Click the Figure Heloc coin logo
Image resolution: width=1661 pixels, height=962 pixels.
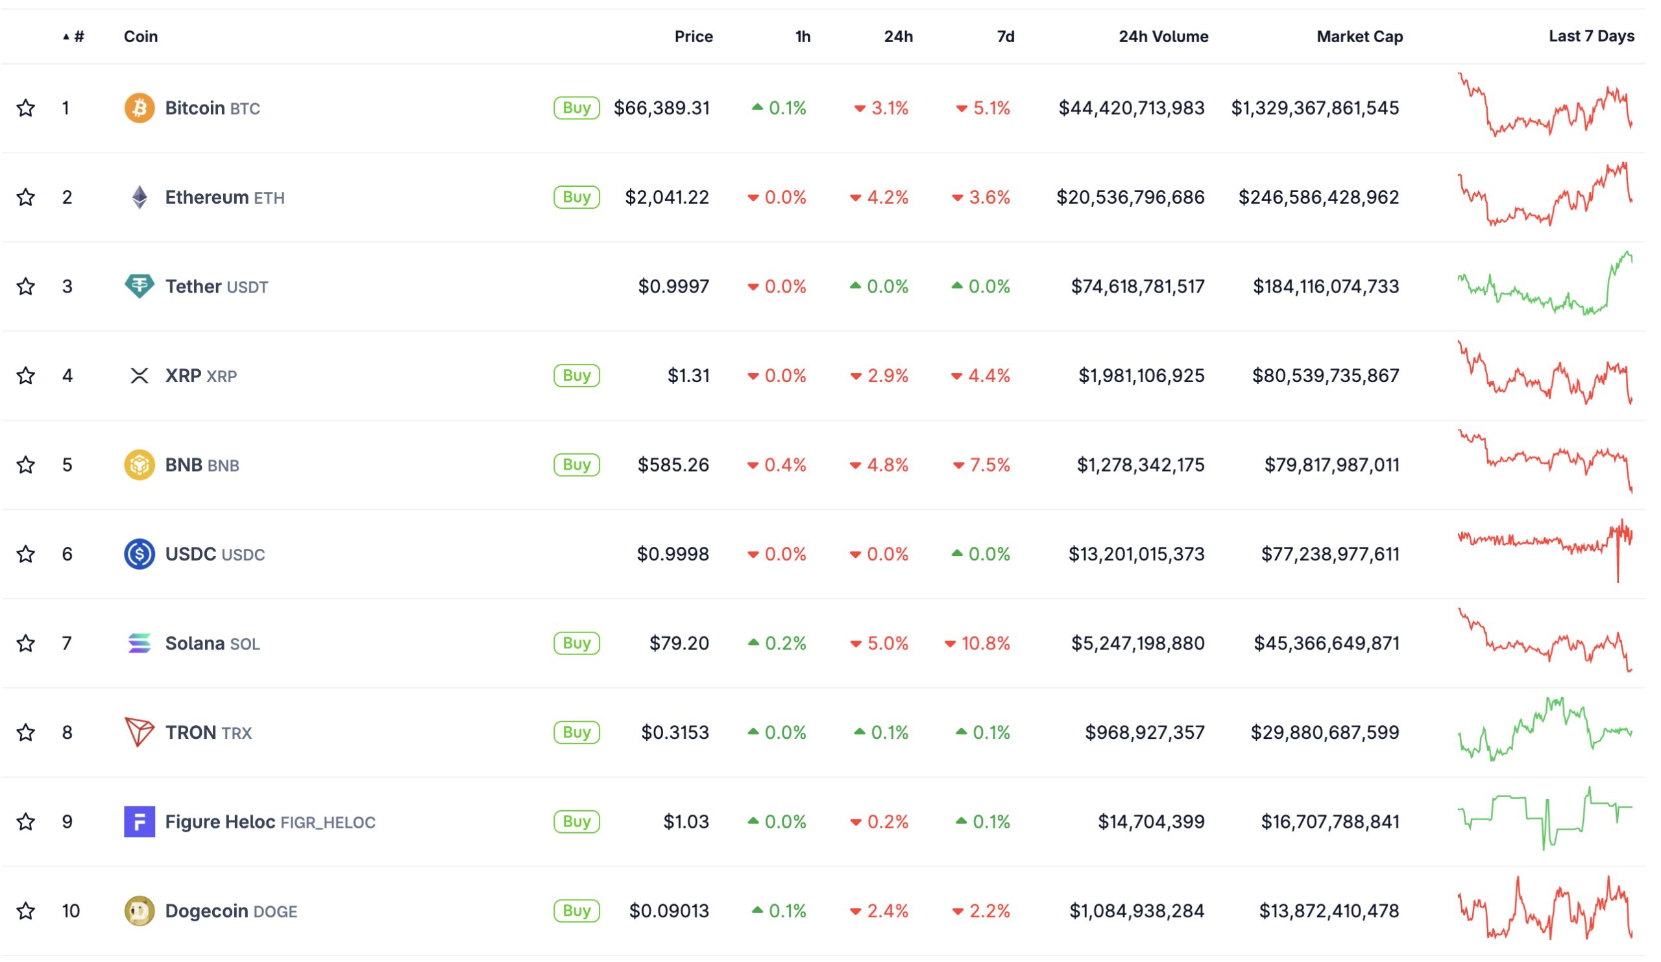point(139,822)
